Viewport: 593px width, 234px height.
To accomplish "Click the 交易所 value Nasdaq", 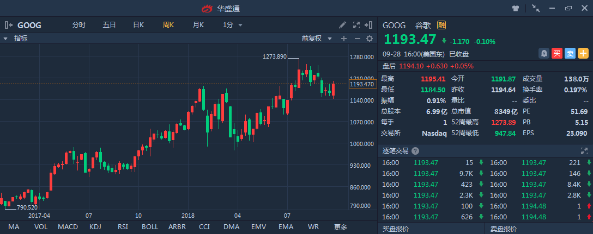I will [x=434, y=133].
